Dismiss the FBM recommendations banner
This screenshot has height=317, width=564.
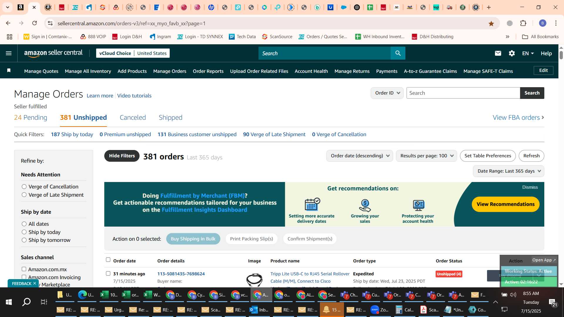(x=530, y=187)
